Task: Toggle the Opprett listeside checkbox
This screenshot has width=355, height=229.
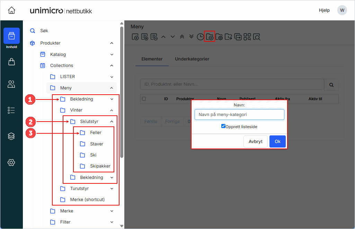Action: [223, 126]
